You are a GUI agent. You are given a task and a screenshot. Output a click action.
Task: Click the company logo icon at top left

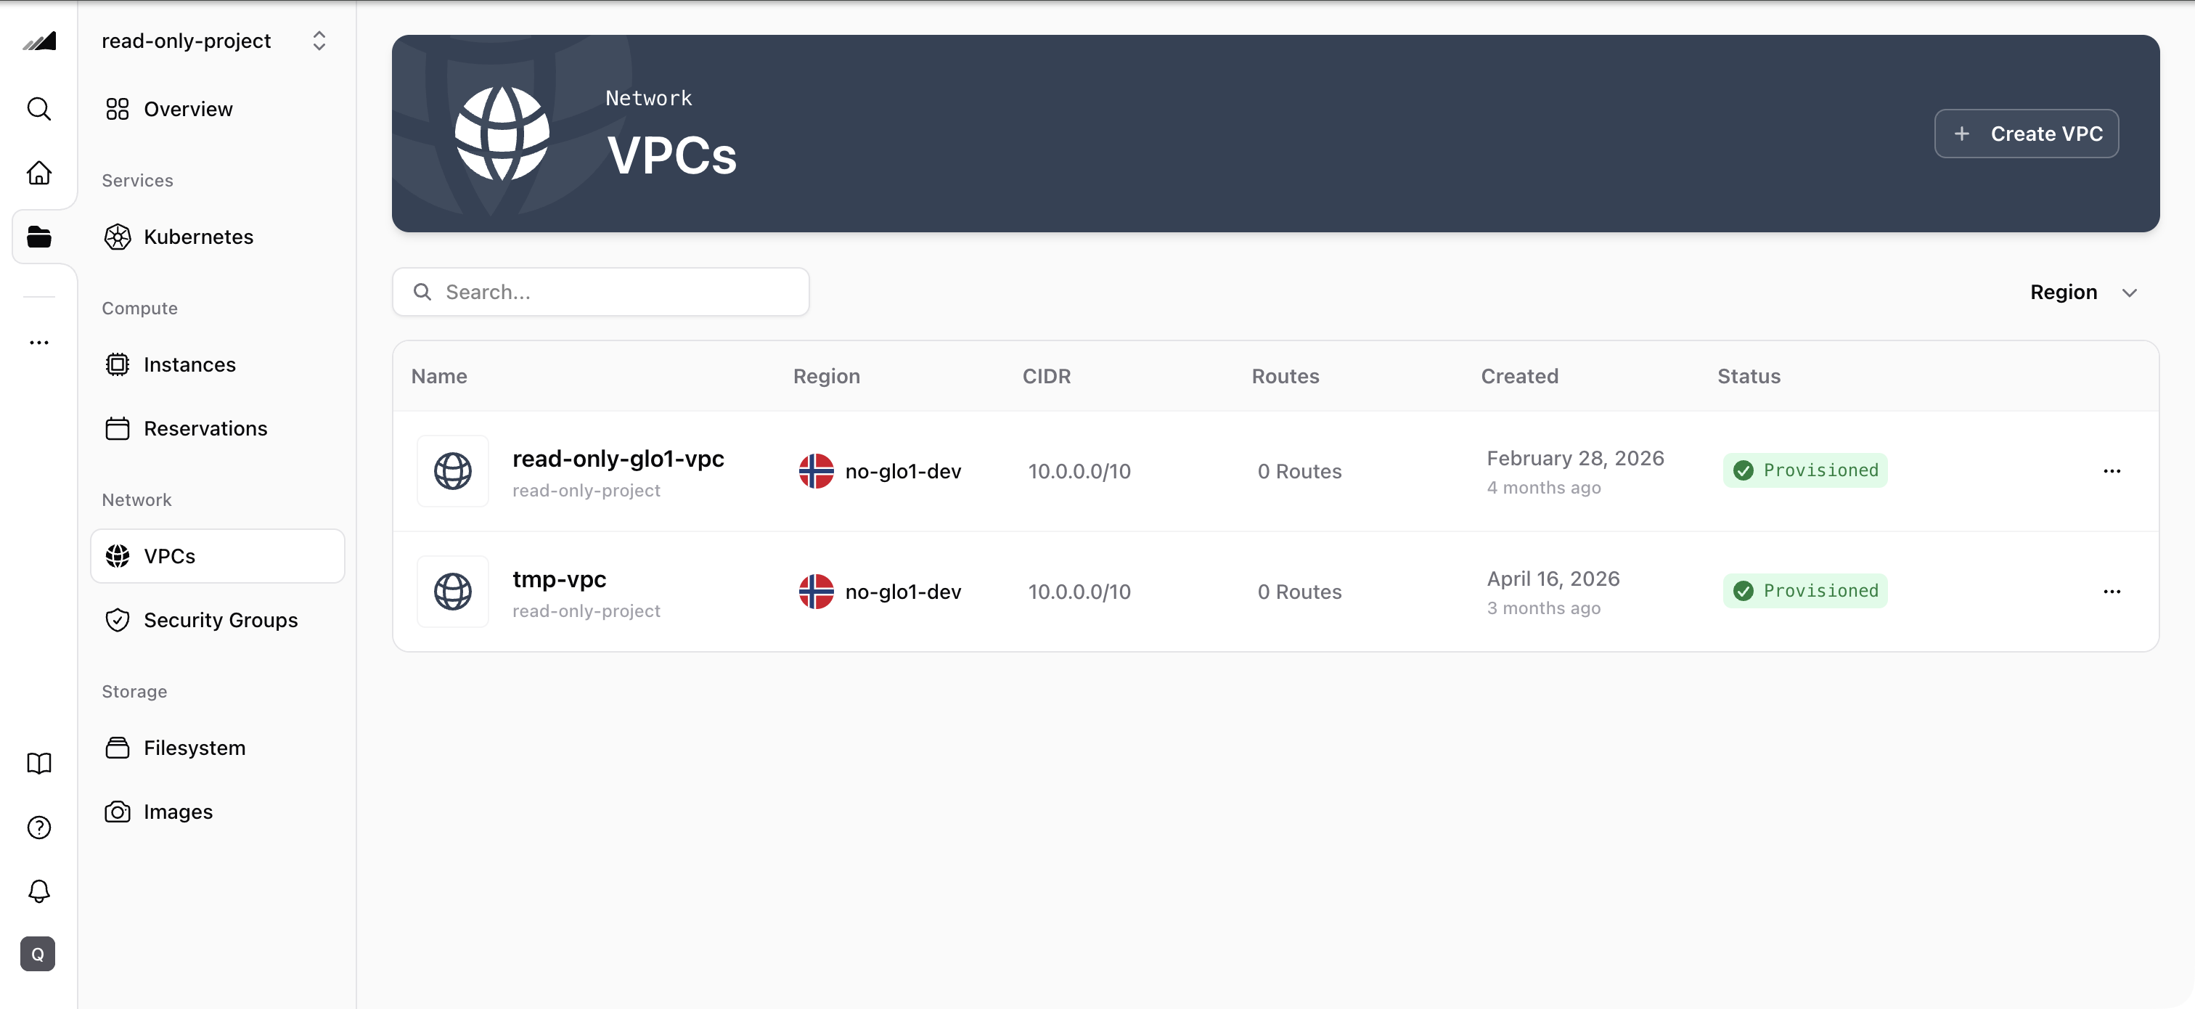tap(39, 41)
